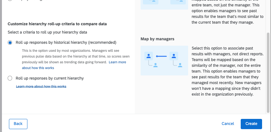The height and width of the screenshot is (132, 271).
Task: Open the Learn more link in the historical hierarchy description
Action: pyautogui.click(x=117, y=62)
